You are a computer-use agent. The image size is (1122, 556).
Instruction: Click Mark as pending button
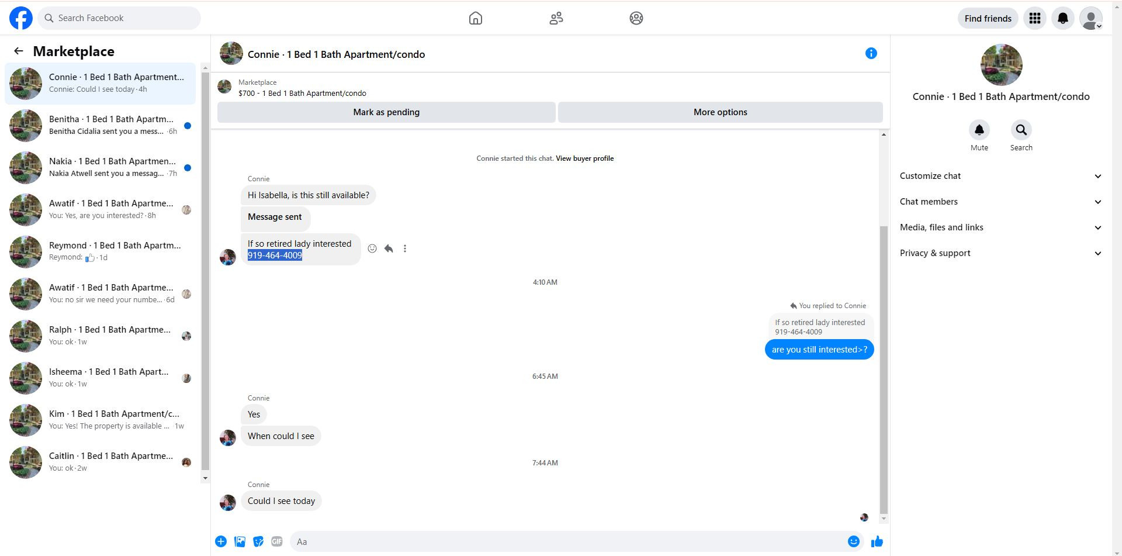[386, 112]
